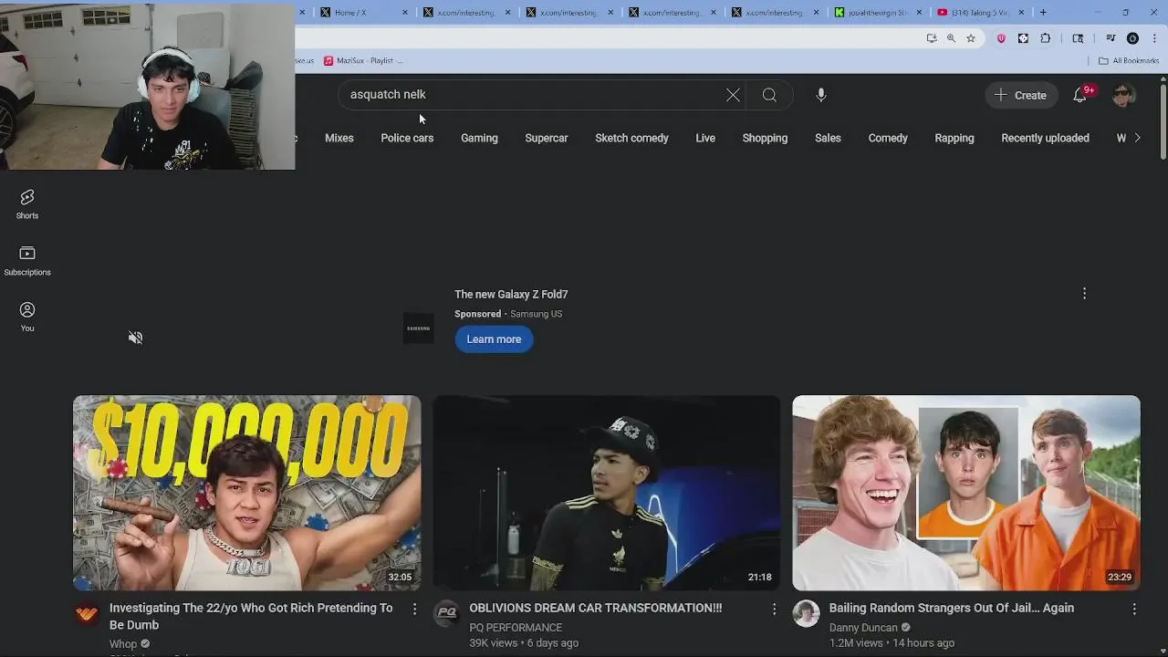The width and height of the screenshot is (1168, 657).
Task: Click the install app icon in address bar
Action: (931, 38)
